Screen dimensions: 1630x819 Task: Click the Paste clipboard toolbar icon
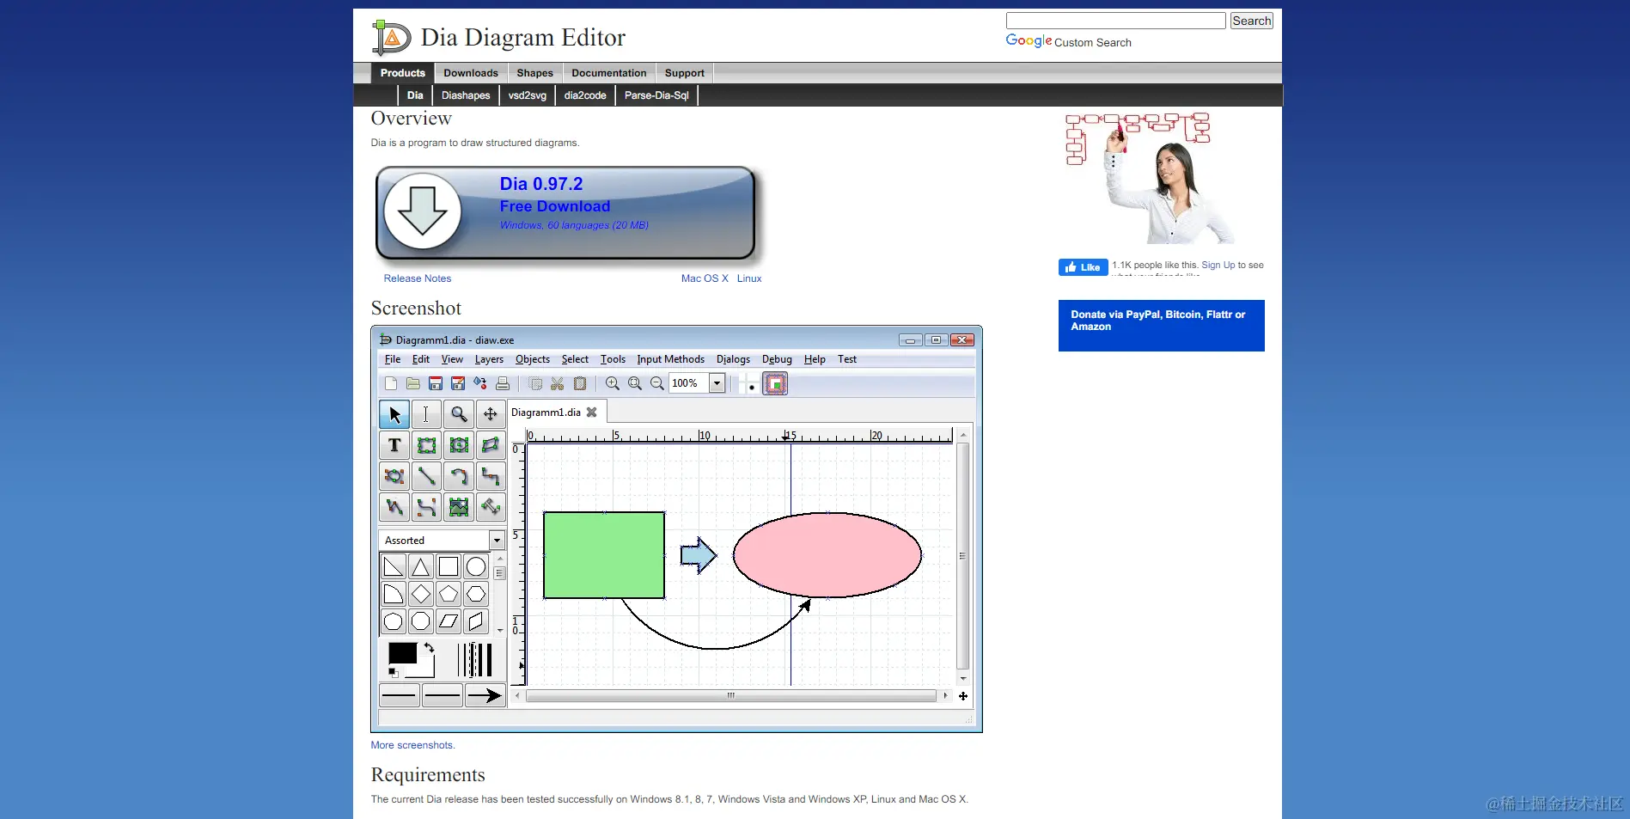point(580,383)
